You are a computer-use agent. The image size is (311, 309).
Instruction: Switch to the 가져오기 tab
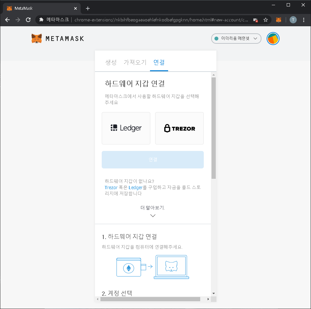[135, 62]
